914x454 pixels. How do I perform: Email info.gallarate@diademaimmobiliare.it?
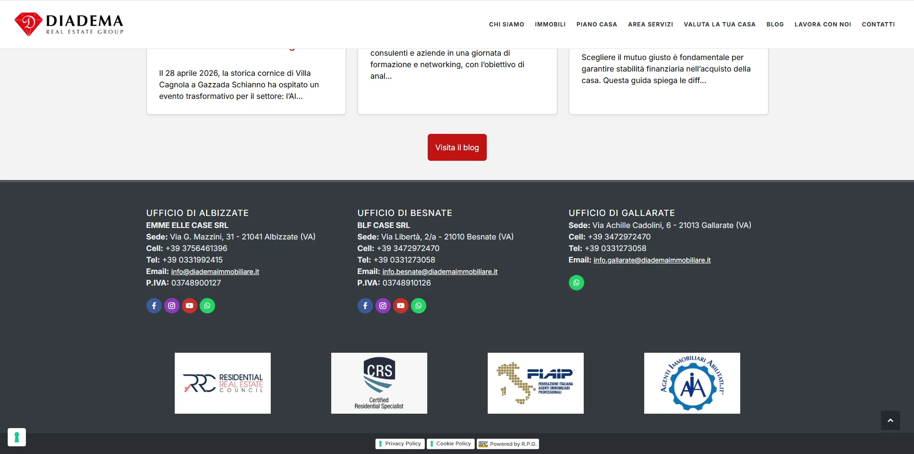[x=652, y=260]
